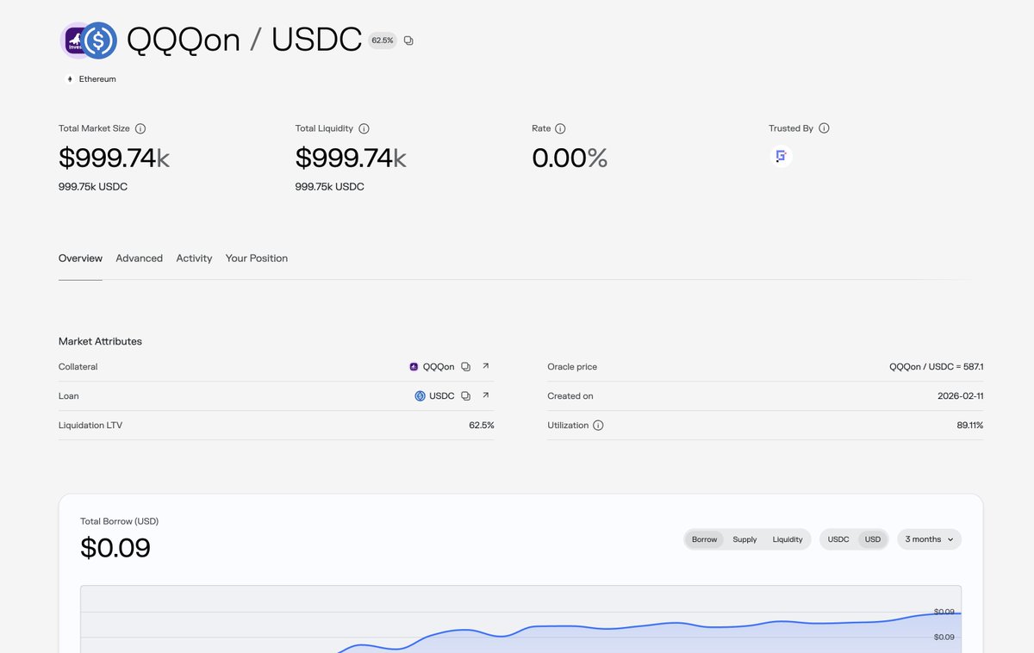This screenshot has height=653, width=1034.
Task: Click the Created on date 2026-02-11
Action: (x=961, y=396)
